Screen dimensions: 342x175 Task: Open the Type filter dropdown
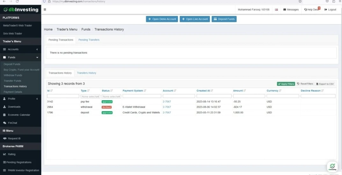coord(90,96)
